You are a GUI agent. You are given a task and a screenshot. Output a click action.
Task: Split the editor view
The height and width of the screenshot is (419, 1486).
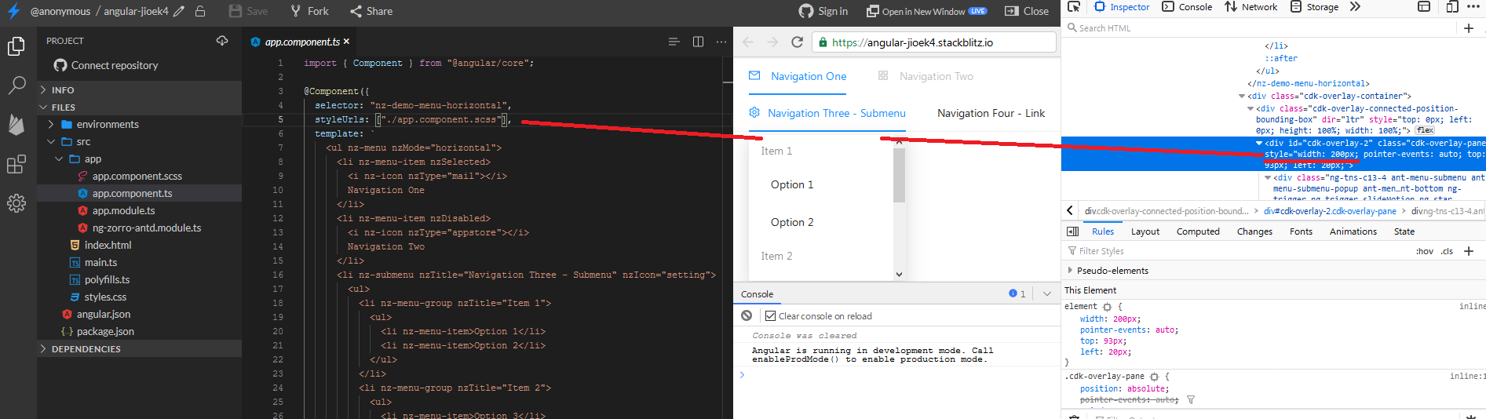click(698, 42)
